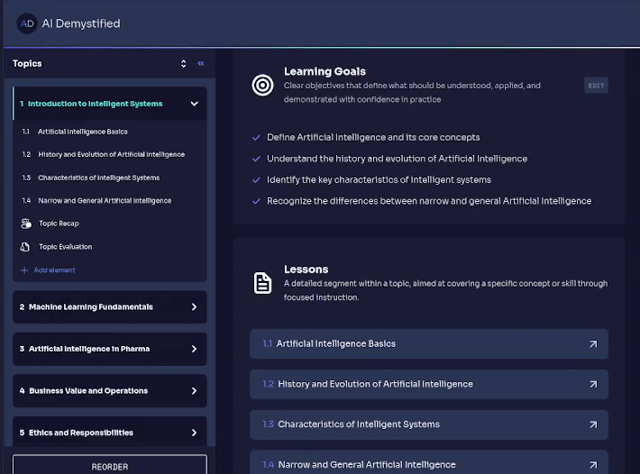This screenshot has width=640, height=474.
Task: Click the Learning Goals target icon
Action: [x=262, y=86]
